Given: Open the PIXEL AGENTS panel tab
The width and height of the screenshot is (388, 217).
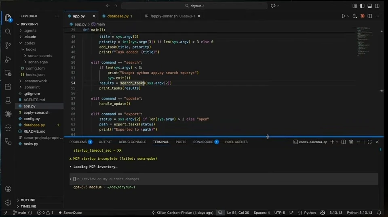Looking at the screenshot, I should point(236,142).
